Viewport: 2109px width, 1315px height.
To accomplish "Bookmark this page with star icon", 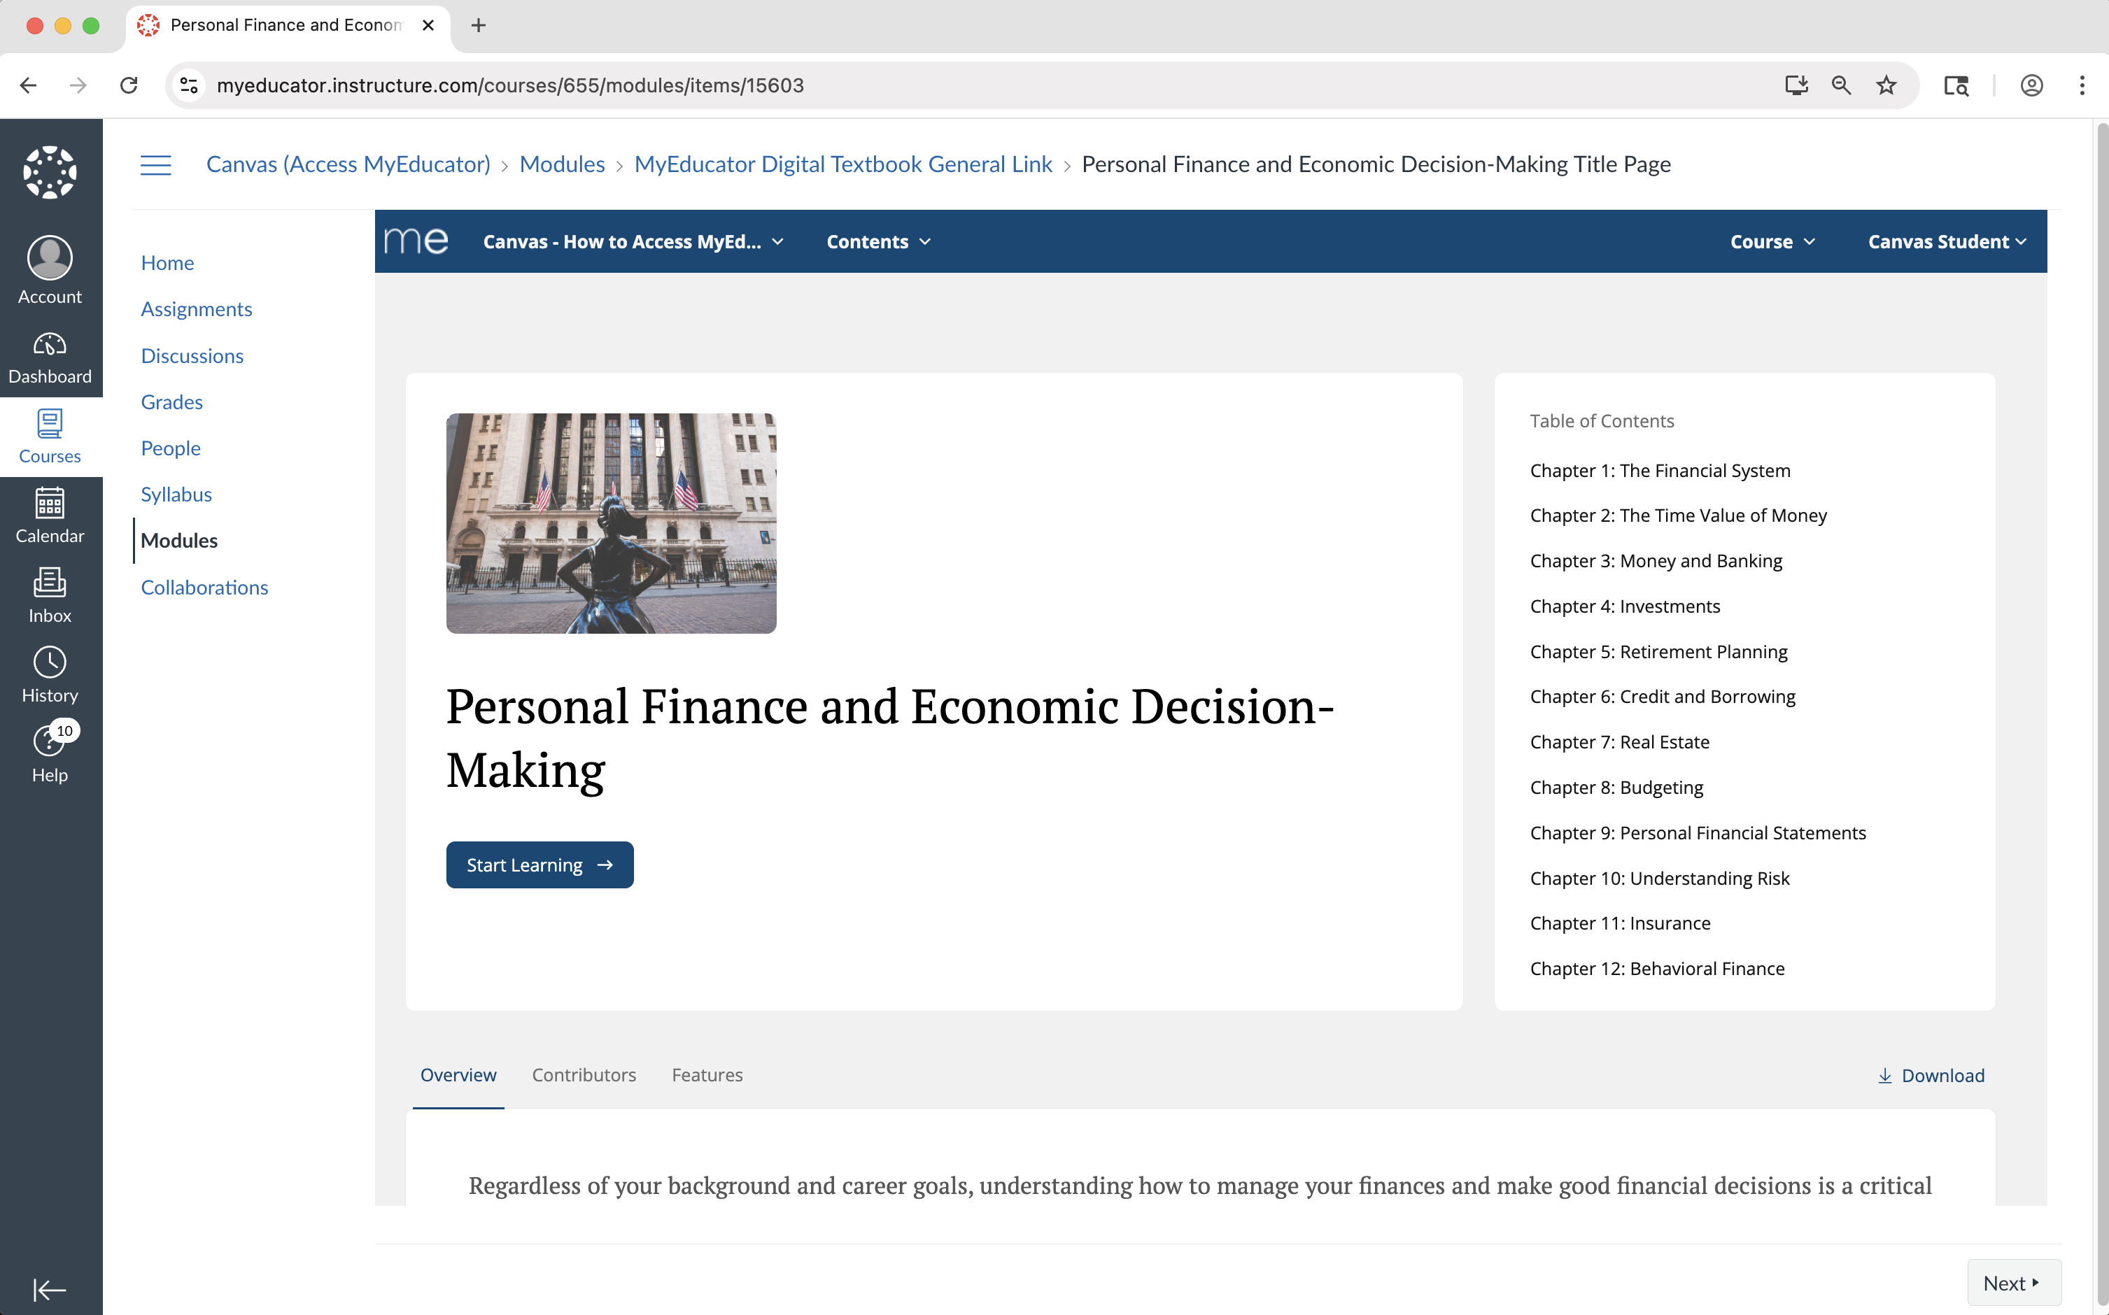I will click(1885, 85).
